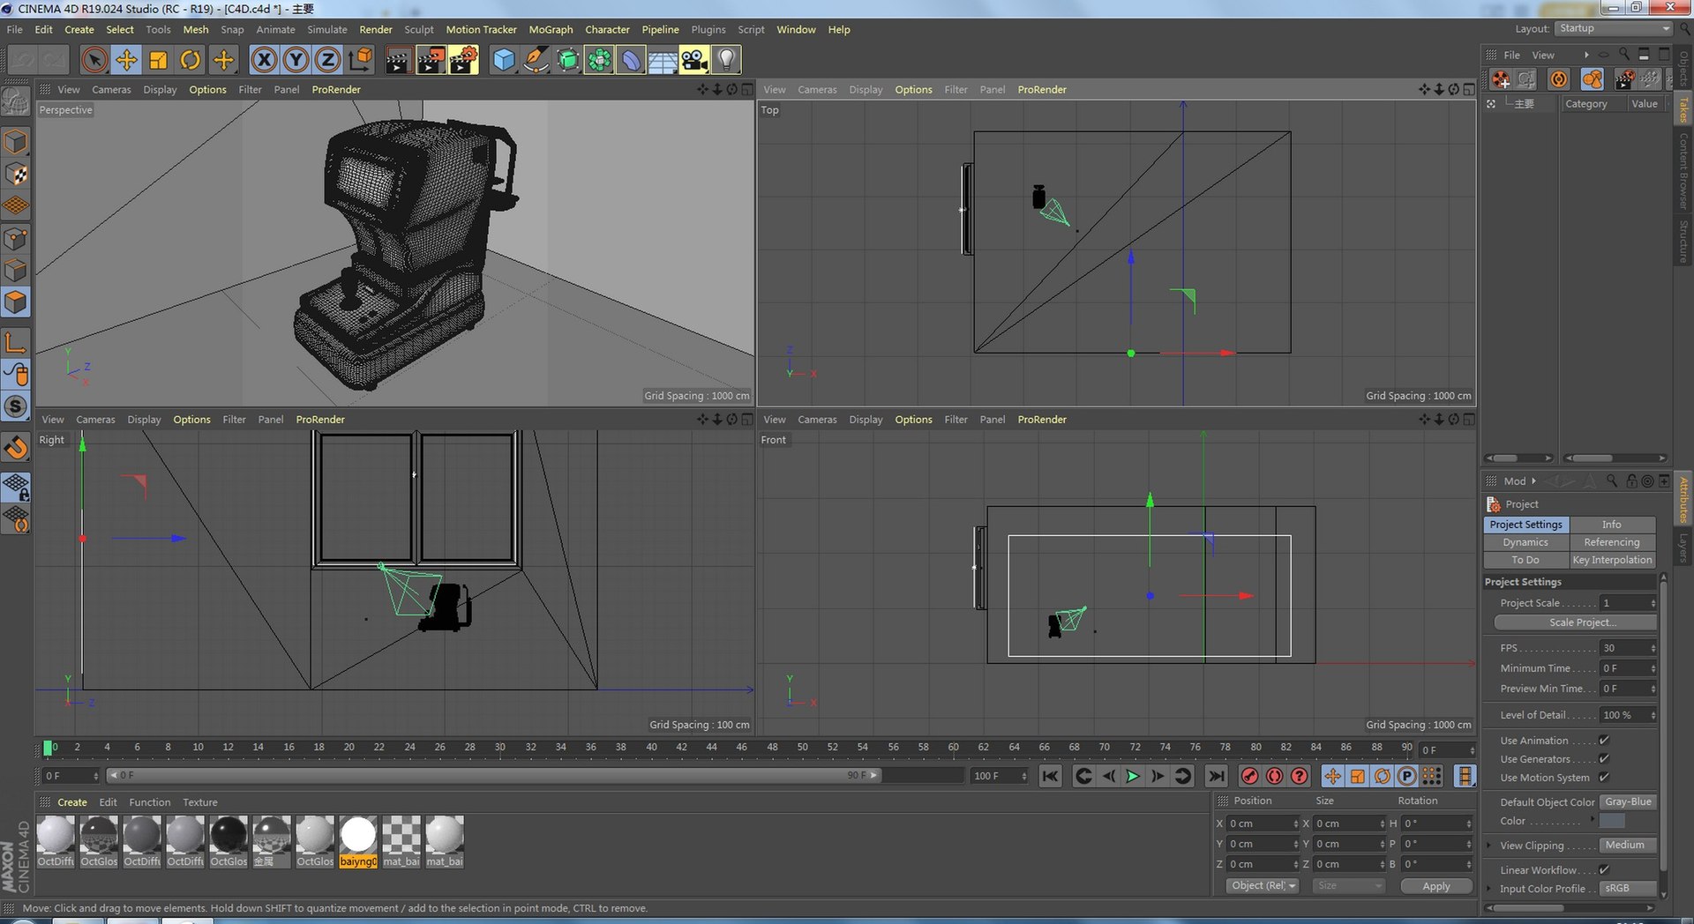
Task: Open Layout Startup dropdown
Action: pos(1613,29)
